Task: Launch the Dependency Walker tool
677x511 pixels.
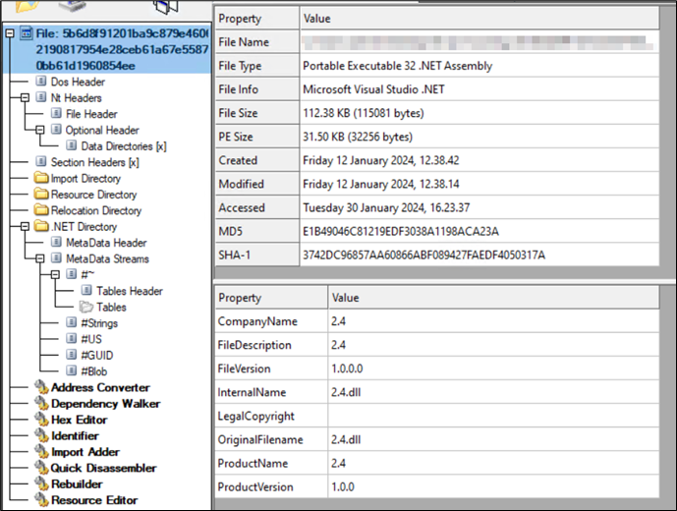Action: pos(105,404)
